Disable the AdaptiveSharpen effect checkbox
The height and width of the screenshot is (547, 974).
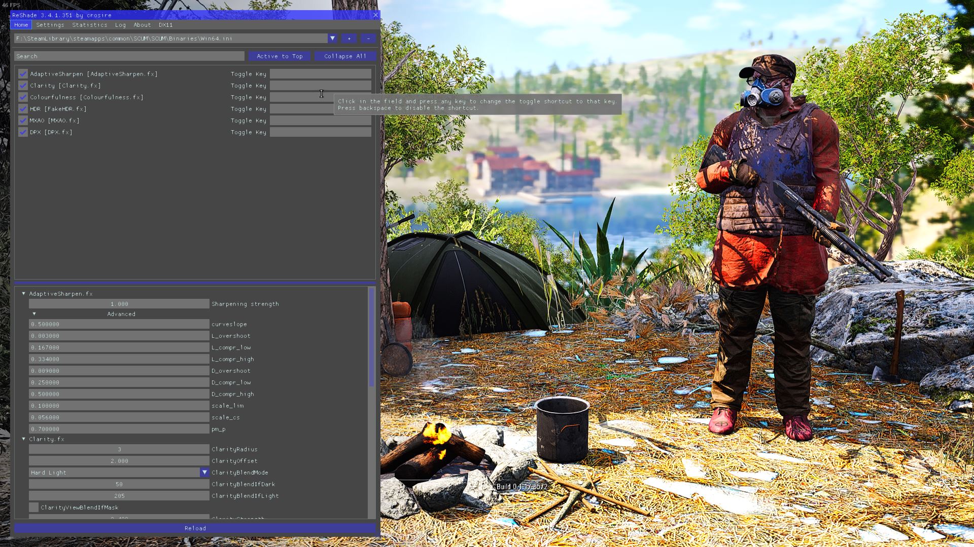pyautogui.click(x=23, y=74)
